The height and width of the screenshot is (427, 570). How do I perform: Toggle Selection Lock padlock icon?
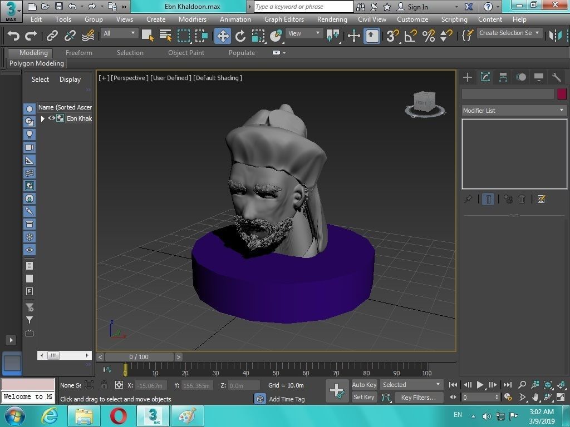[104, 385]
